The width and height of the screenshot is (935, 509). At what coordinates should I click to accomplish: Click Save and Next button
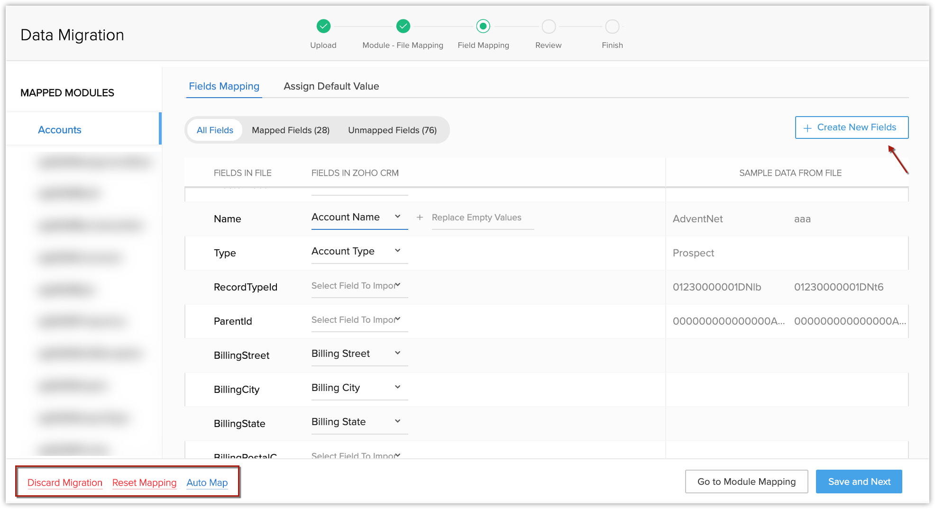(x=859, y=482)
